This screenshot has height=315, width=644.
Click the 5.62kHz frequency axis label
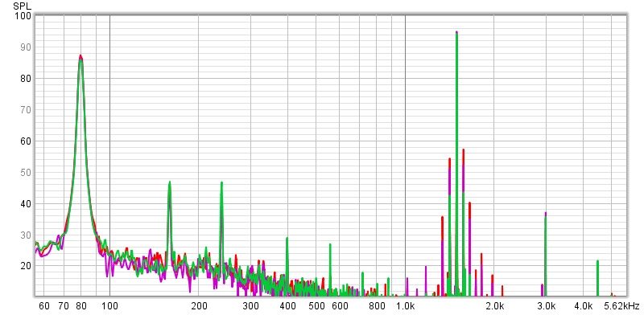click(x=621, y=306)
